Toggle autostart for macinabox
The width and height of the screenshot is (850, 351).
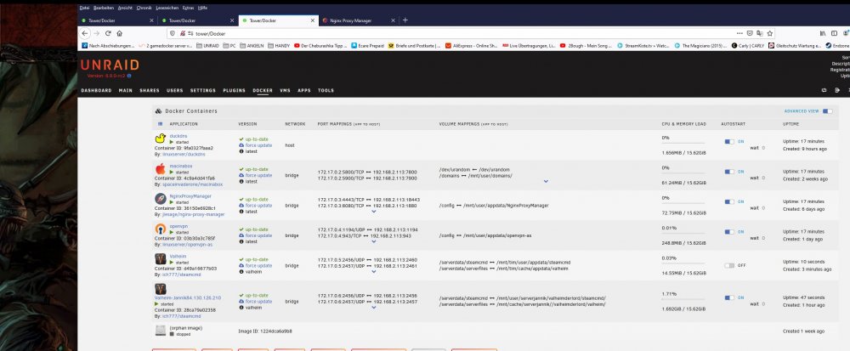(729, 172)
